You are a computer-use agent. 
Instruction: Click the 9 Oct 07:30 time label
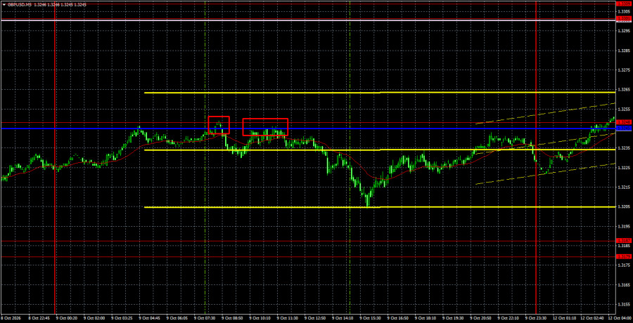tap(205, 318)
